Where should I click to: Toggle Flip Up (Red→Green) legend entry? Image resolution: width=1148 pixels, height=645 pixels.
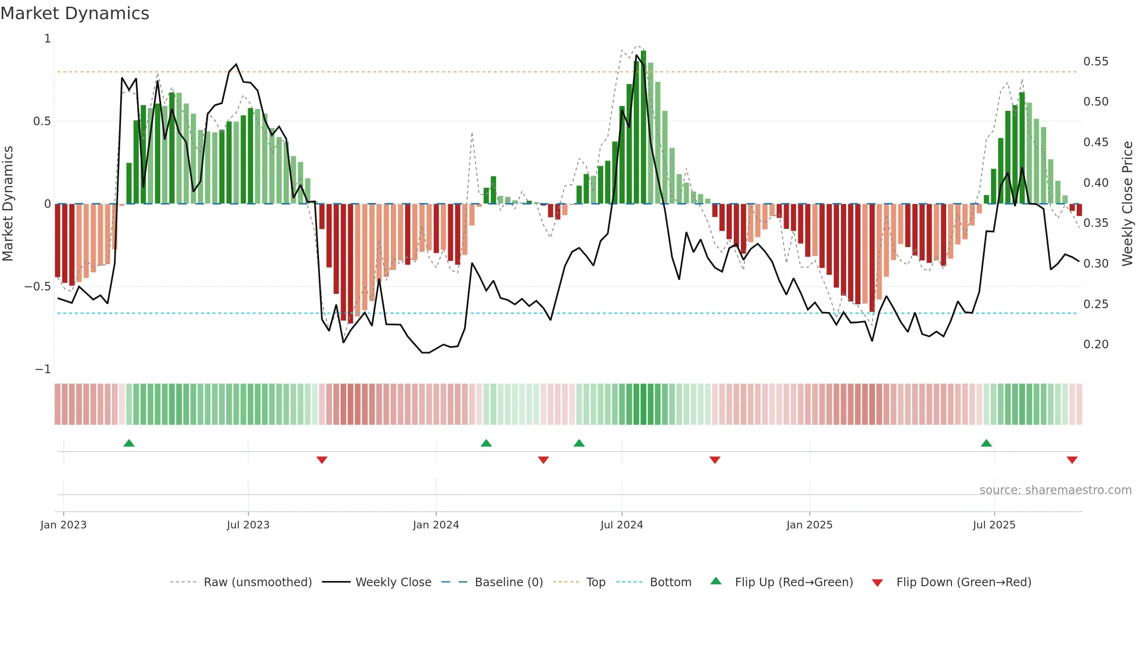[x=782, y=582]
